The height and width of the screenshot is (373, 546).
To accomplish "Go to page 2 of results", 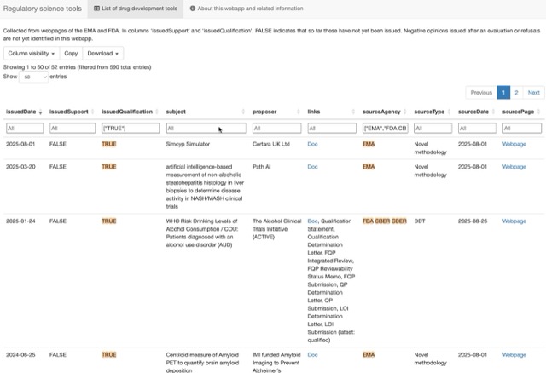I will (x=516, y=92).
